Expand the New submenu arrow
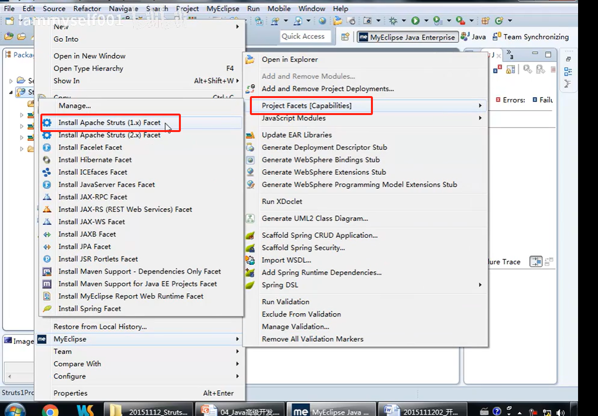 pos(238,27)
